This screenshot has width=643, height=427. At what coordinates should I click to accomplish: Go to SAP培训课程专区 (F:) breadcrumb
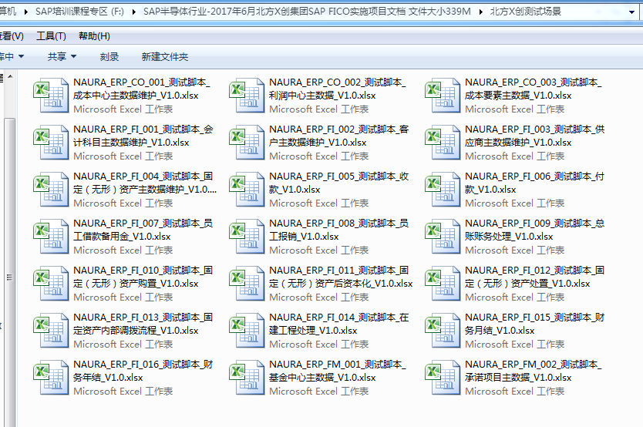pyautogui.click(x=79, y=12)
